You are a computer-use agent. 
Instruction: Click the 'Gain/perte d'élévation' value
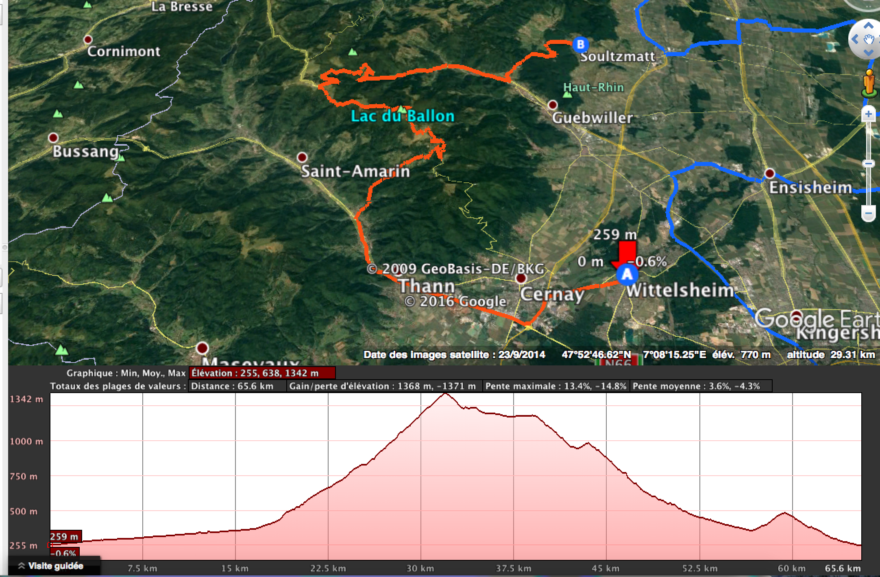coord(385,386)
